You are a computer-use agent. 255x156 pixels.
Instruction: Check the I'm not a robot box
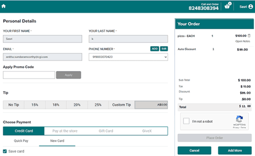tap(187, 121)
